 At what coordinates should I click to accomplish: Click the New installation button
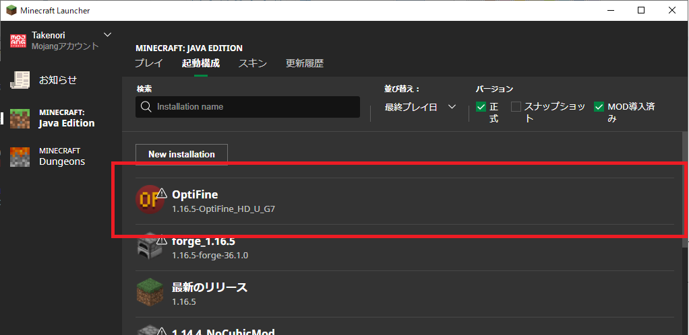coord(181,154)
